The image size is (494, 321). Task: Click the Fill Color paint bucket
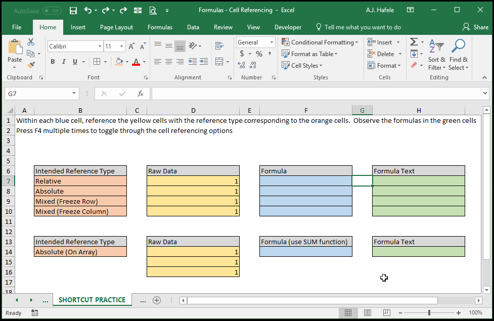[119, 62]
